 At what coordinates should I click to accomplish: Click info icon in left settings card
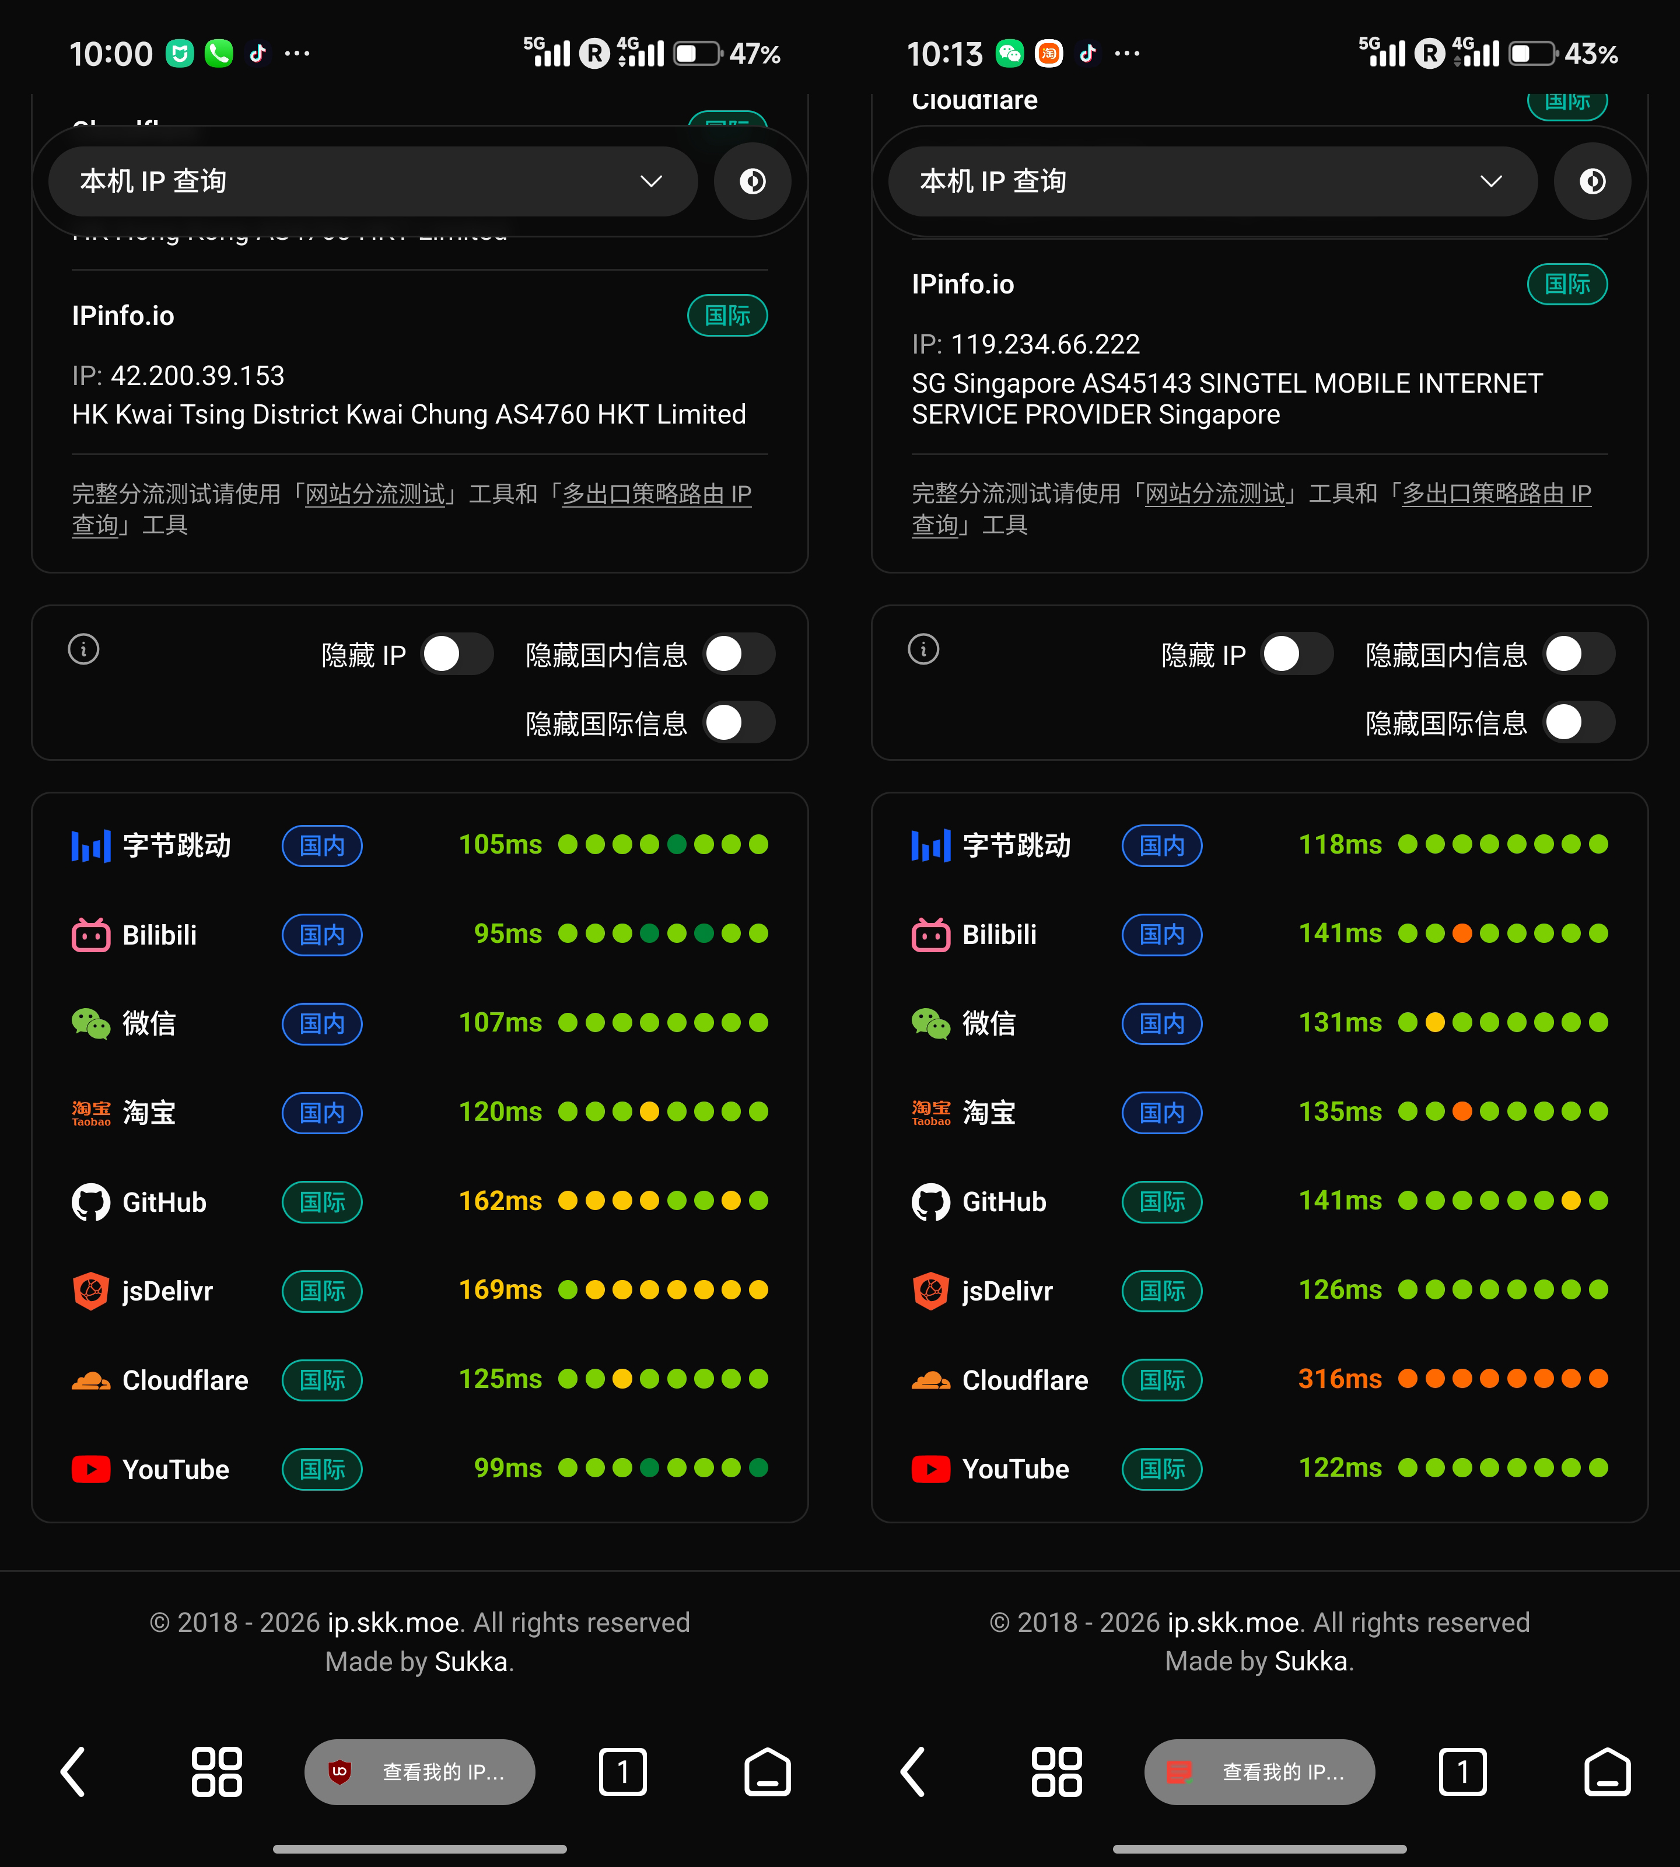coord(84,649)
